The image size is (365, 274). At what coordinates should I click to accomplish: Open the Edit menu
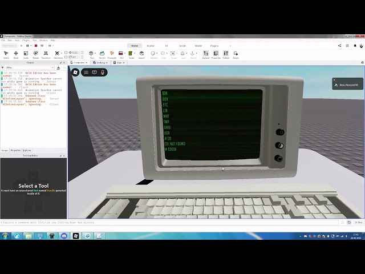[10, 41]
